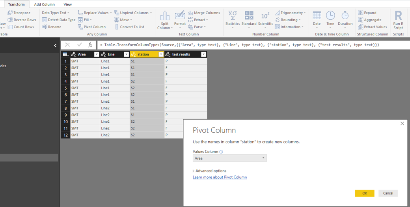The height and width of the screenshot is (207, 410).
Task: Click the Statistics icon
Action: pyautogui.click(x=233, y=15)
